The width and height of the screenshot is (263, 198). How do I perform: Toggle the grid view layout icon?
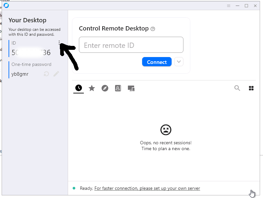click(251, 88)
